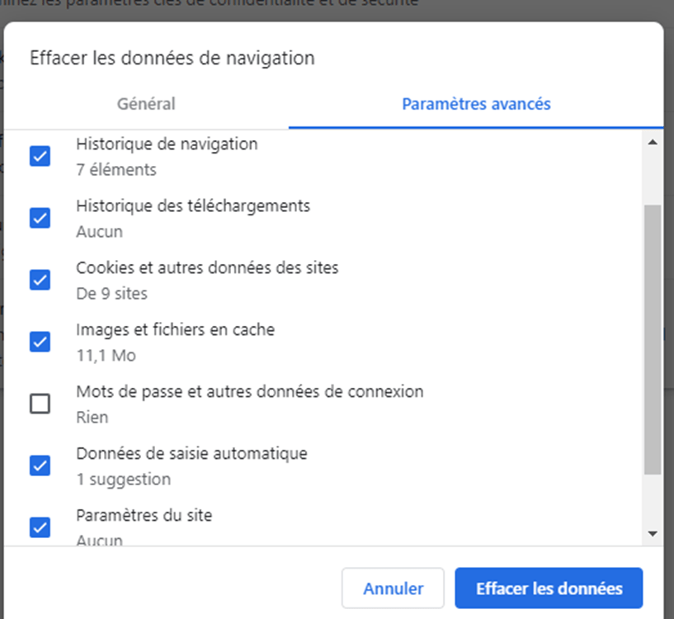Enable the Mots de passe checkbox
Viewport: 674px width, 619px height.
[40, 404]
